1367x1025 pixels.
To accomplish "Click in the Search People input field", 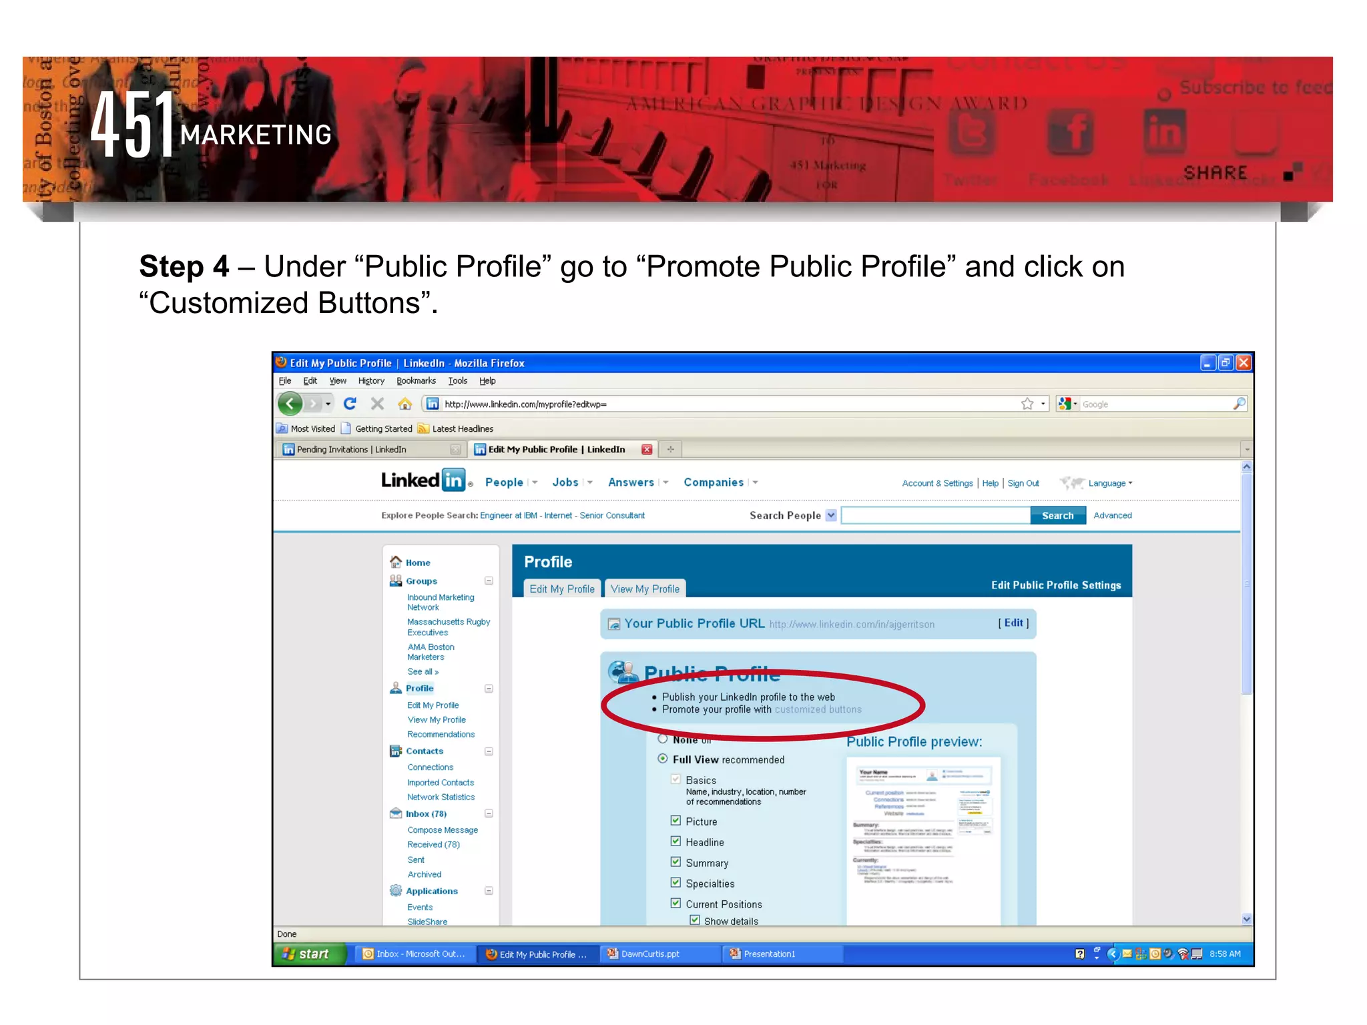I will coord(936,515).
